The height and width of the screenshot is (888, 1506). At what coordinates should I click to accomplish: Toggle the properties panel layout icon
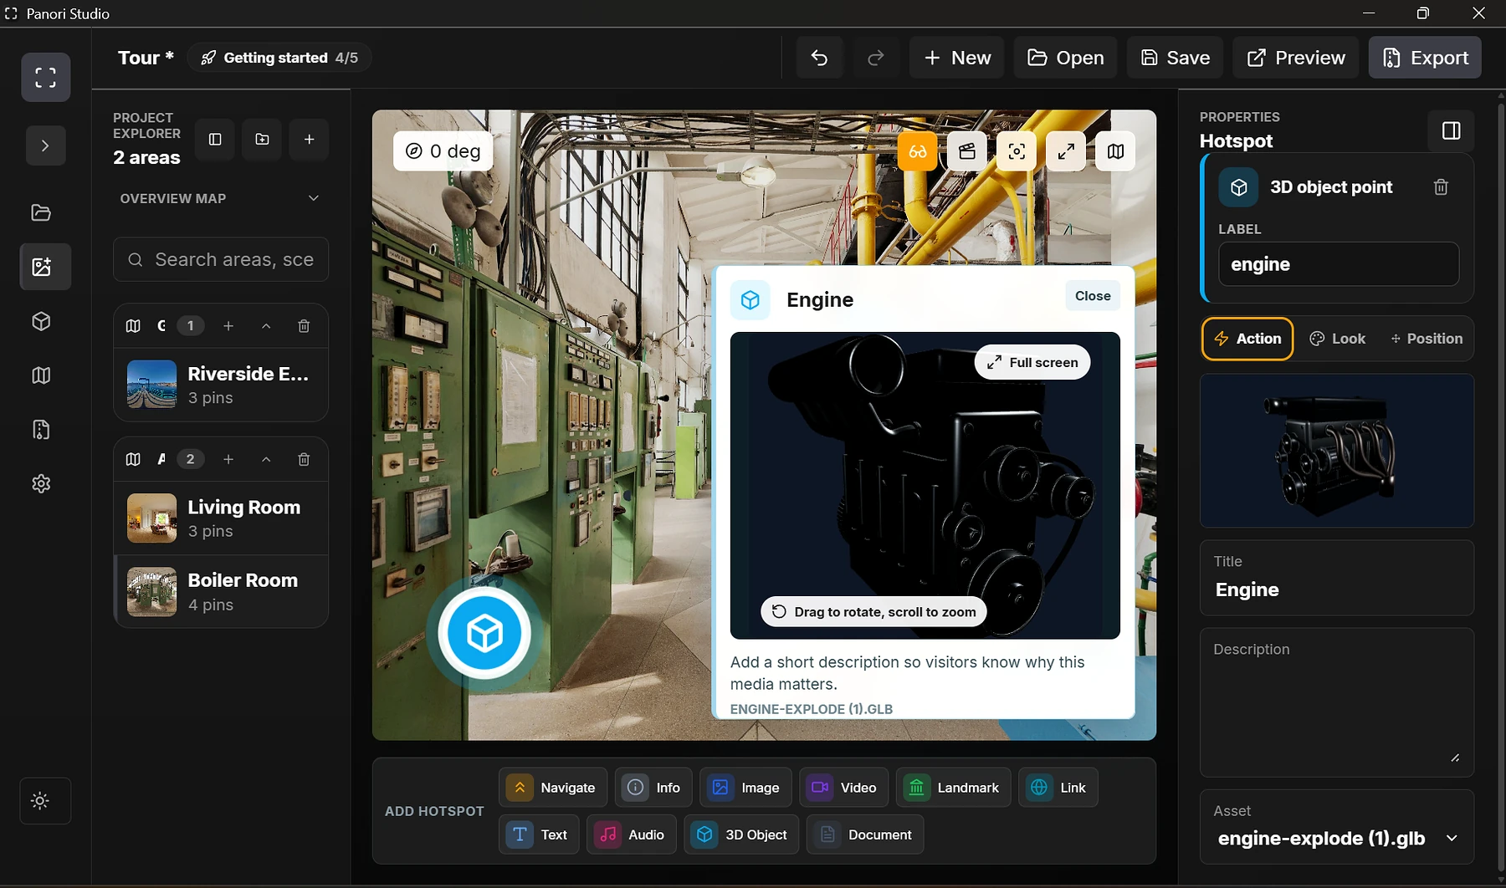pos(1452,130)
